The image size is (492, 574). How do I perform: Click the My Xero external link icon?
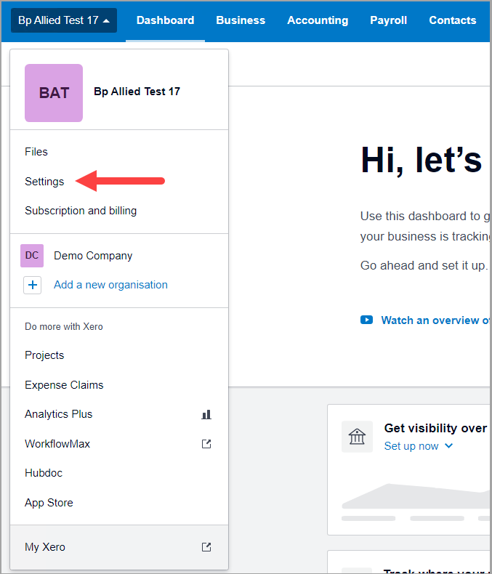[x=206, y=547]
